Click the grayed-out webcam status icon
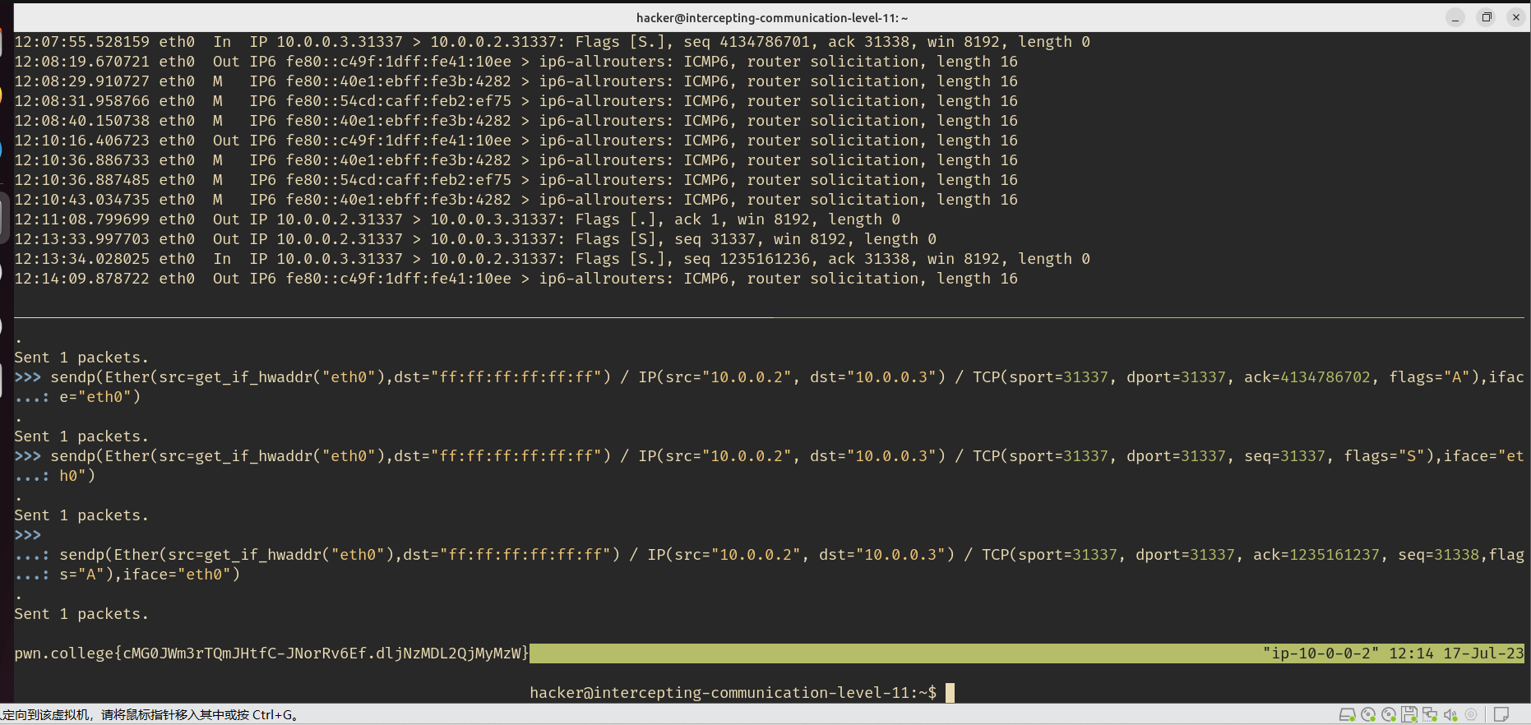Screen dimensions: 1531x725 (x=1471, y=714)
